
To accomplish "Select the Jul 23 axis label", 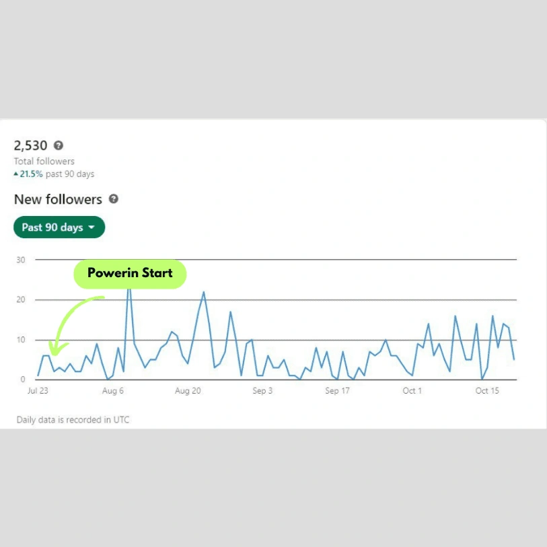I will 38,390.
